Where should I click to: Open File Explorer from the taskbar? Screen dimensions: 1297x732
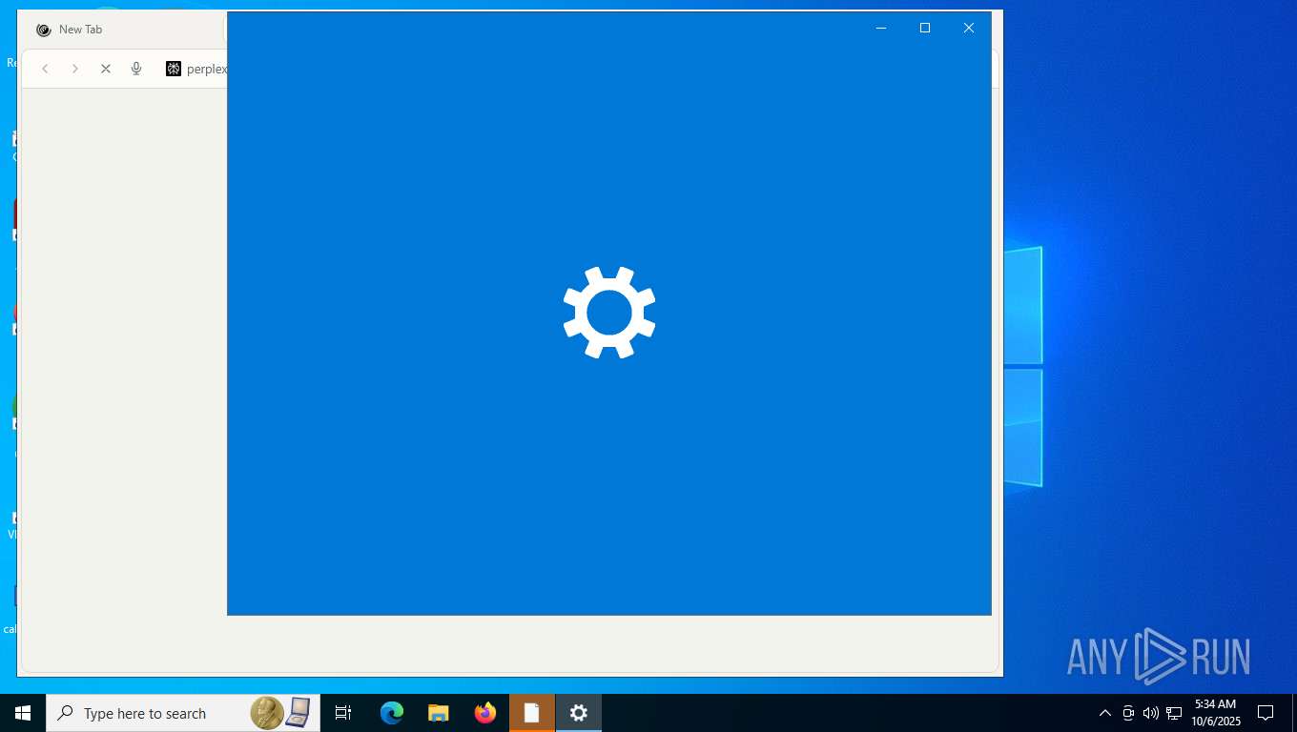coord(439,713)
